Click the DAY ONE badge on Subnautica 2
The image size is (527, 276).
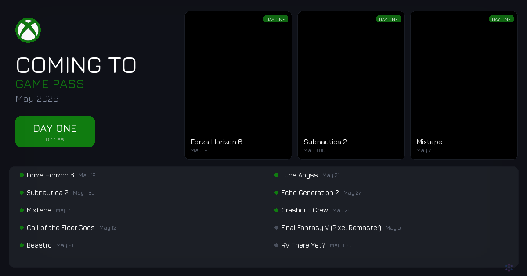(389, 19)
